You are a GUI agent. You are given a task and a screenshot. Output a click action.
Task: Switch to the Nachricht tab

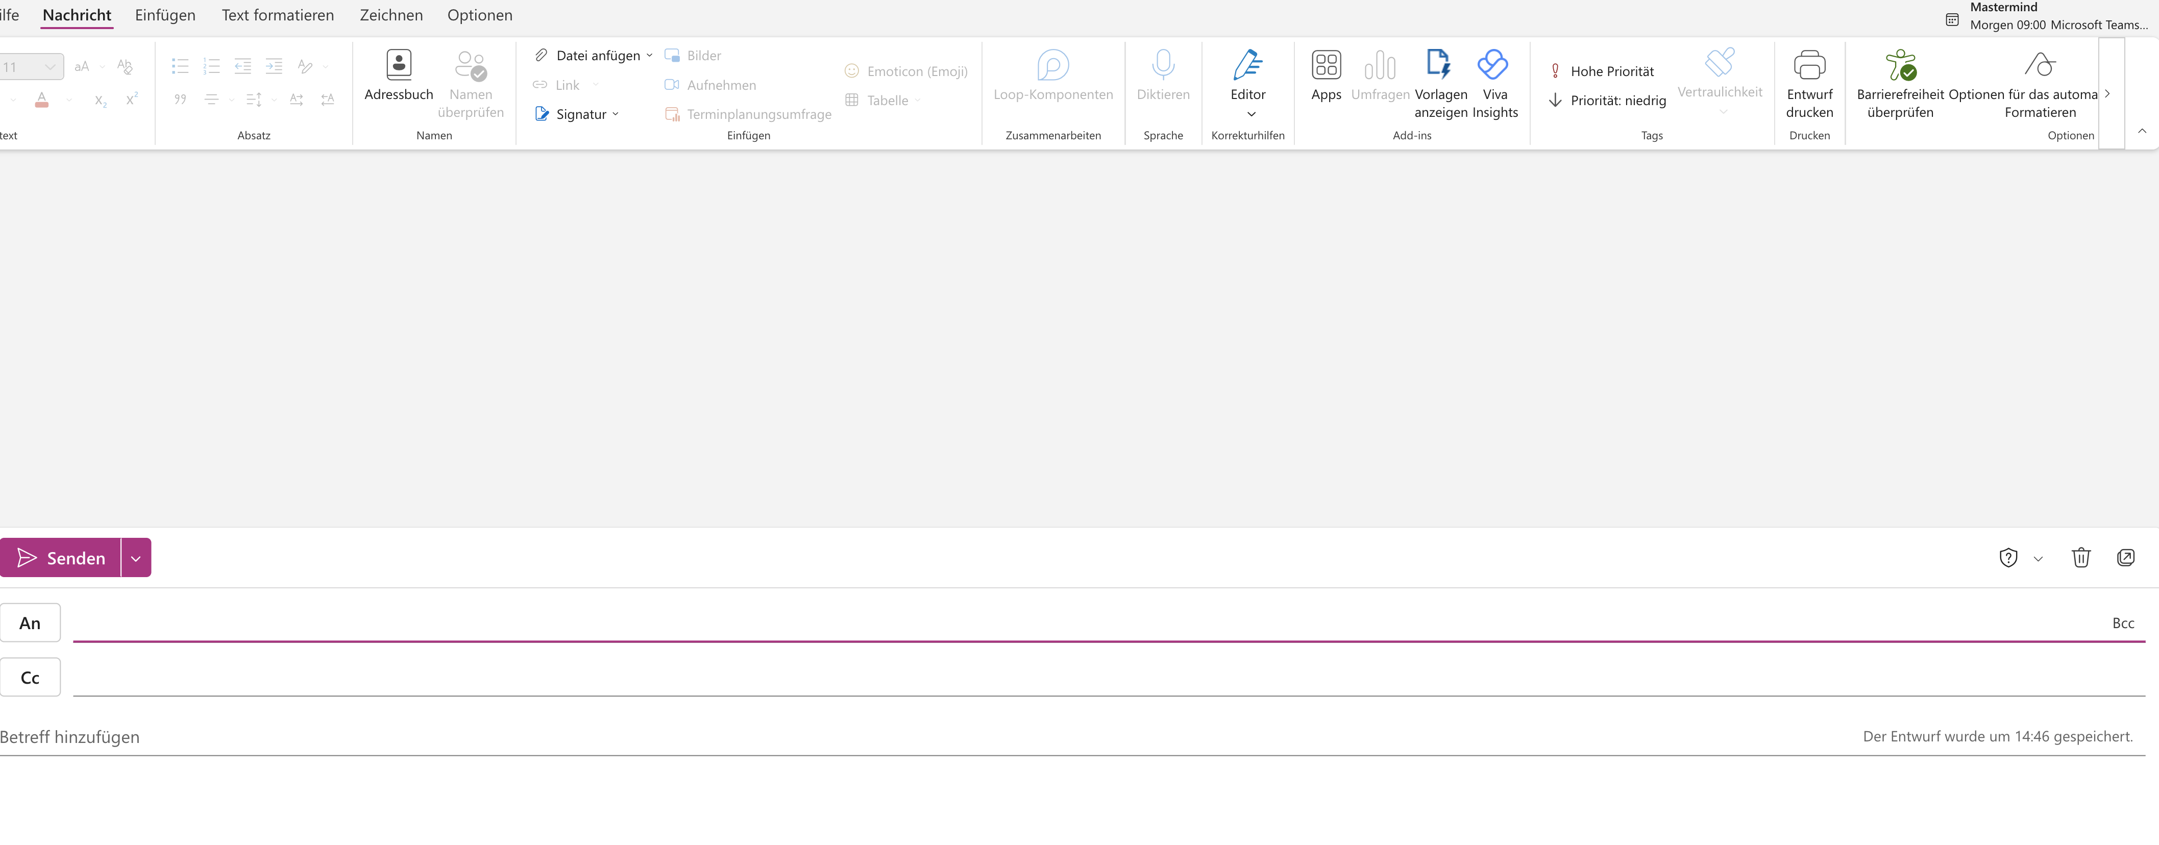(x=77, y=15)
